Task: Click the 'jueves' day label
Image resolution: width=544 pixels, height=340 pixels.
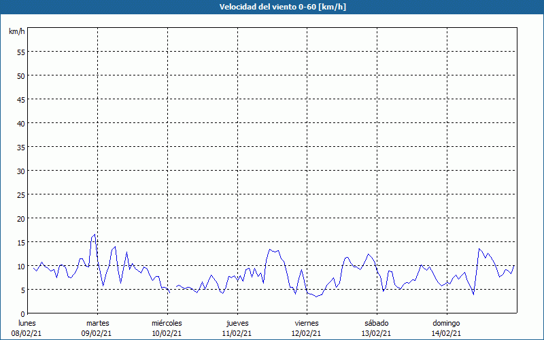Action: pos(237,324)
